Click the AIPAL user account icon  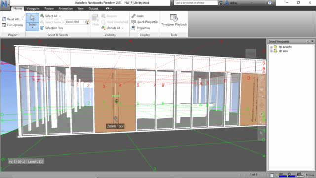coord(227,3)
